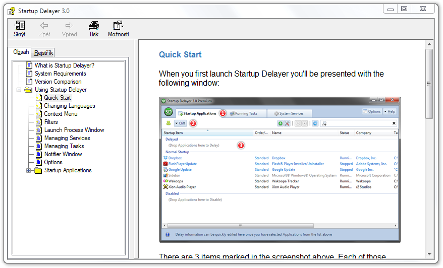Open the Managing Tasks topic
The image size is (443, 268).
click(x=64, y=146)
